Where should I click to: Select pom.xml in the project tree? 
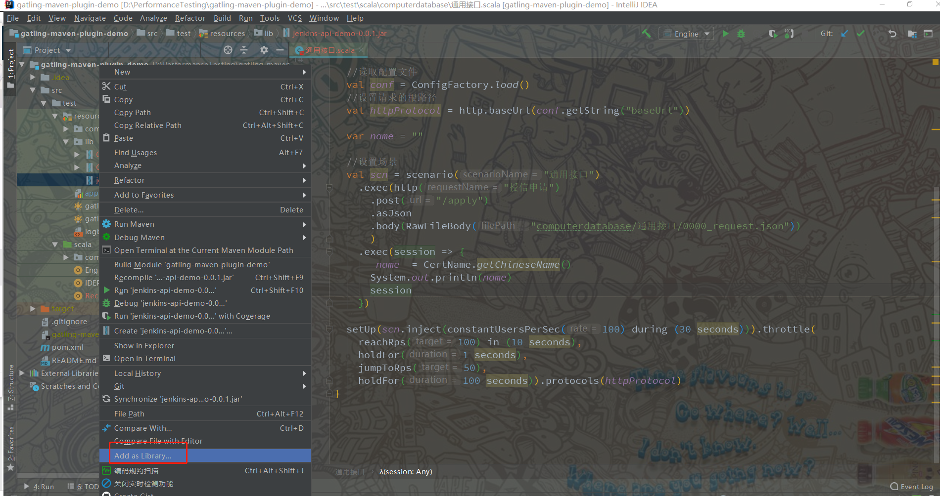[67, 347]
